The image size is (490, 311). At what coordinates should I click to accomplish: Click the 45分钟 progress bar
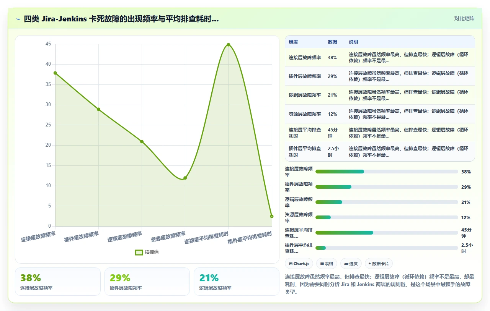pos(387,233)
